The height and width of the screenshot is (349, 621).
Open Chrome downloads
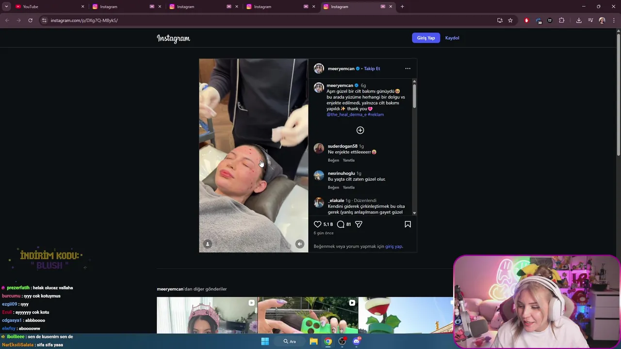click(x=579, y=20)
